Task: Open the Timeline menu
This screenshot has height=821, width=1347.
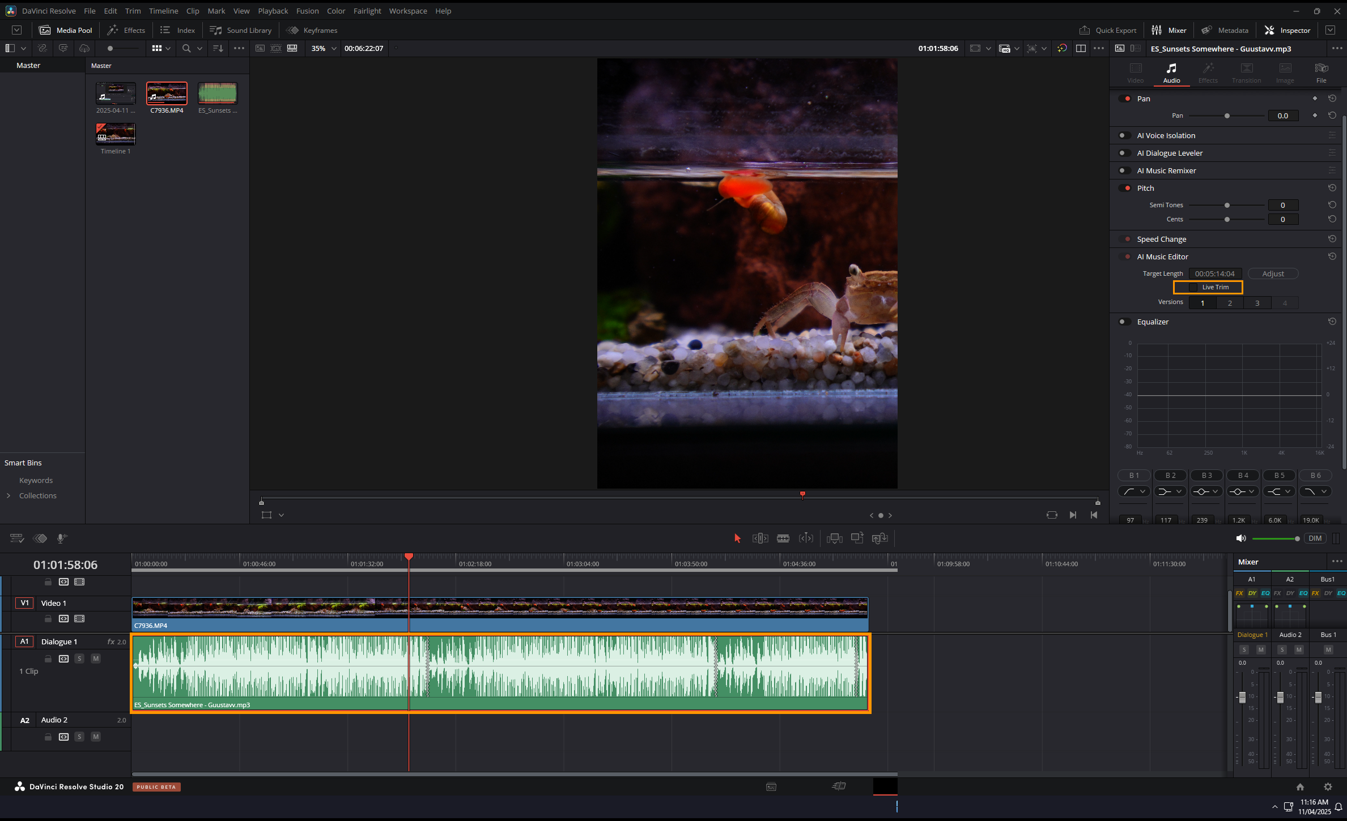Action: pyautogui.click(x=163, y=11)
